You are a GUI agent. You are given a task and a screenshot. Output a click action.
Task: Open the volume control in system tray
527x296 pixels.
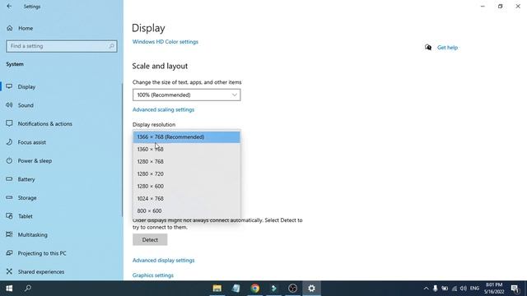(x=464, y=289)
